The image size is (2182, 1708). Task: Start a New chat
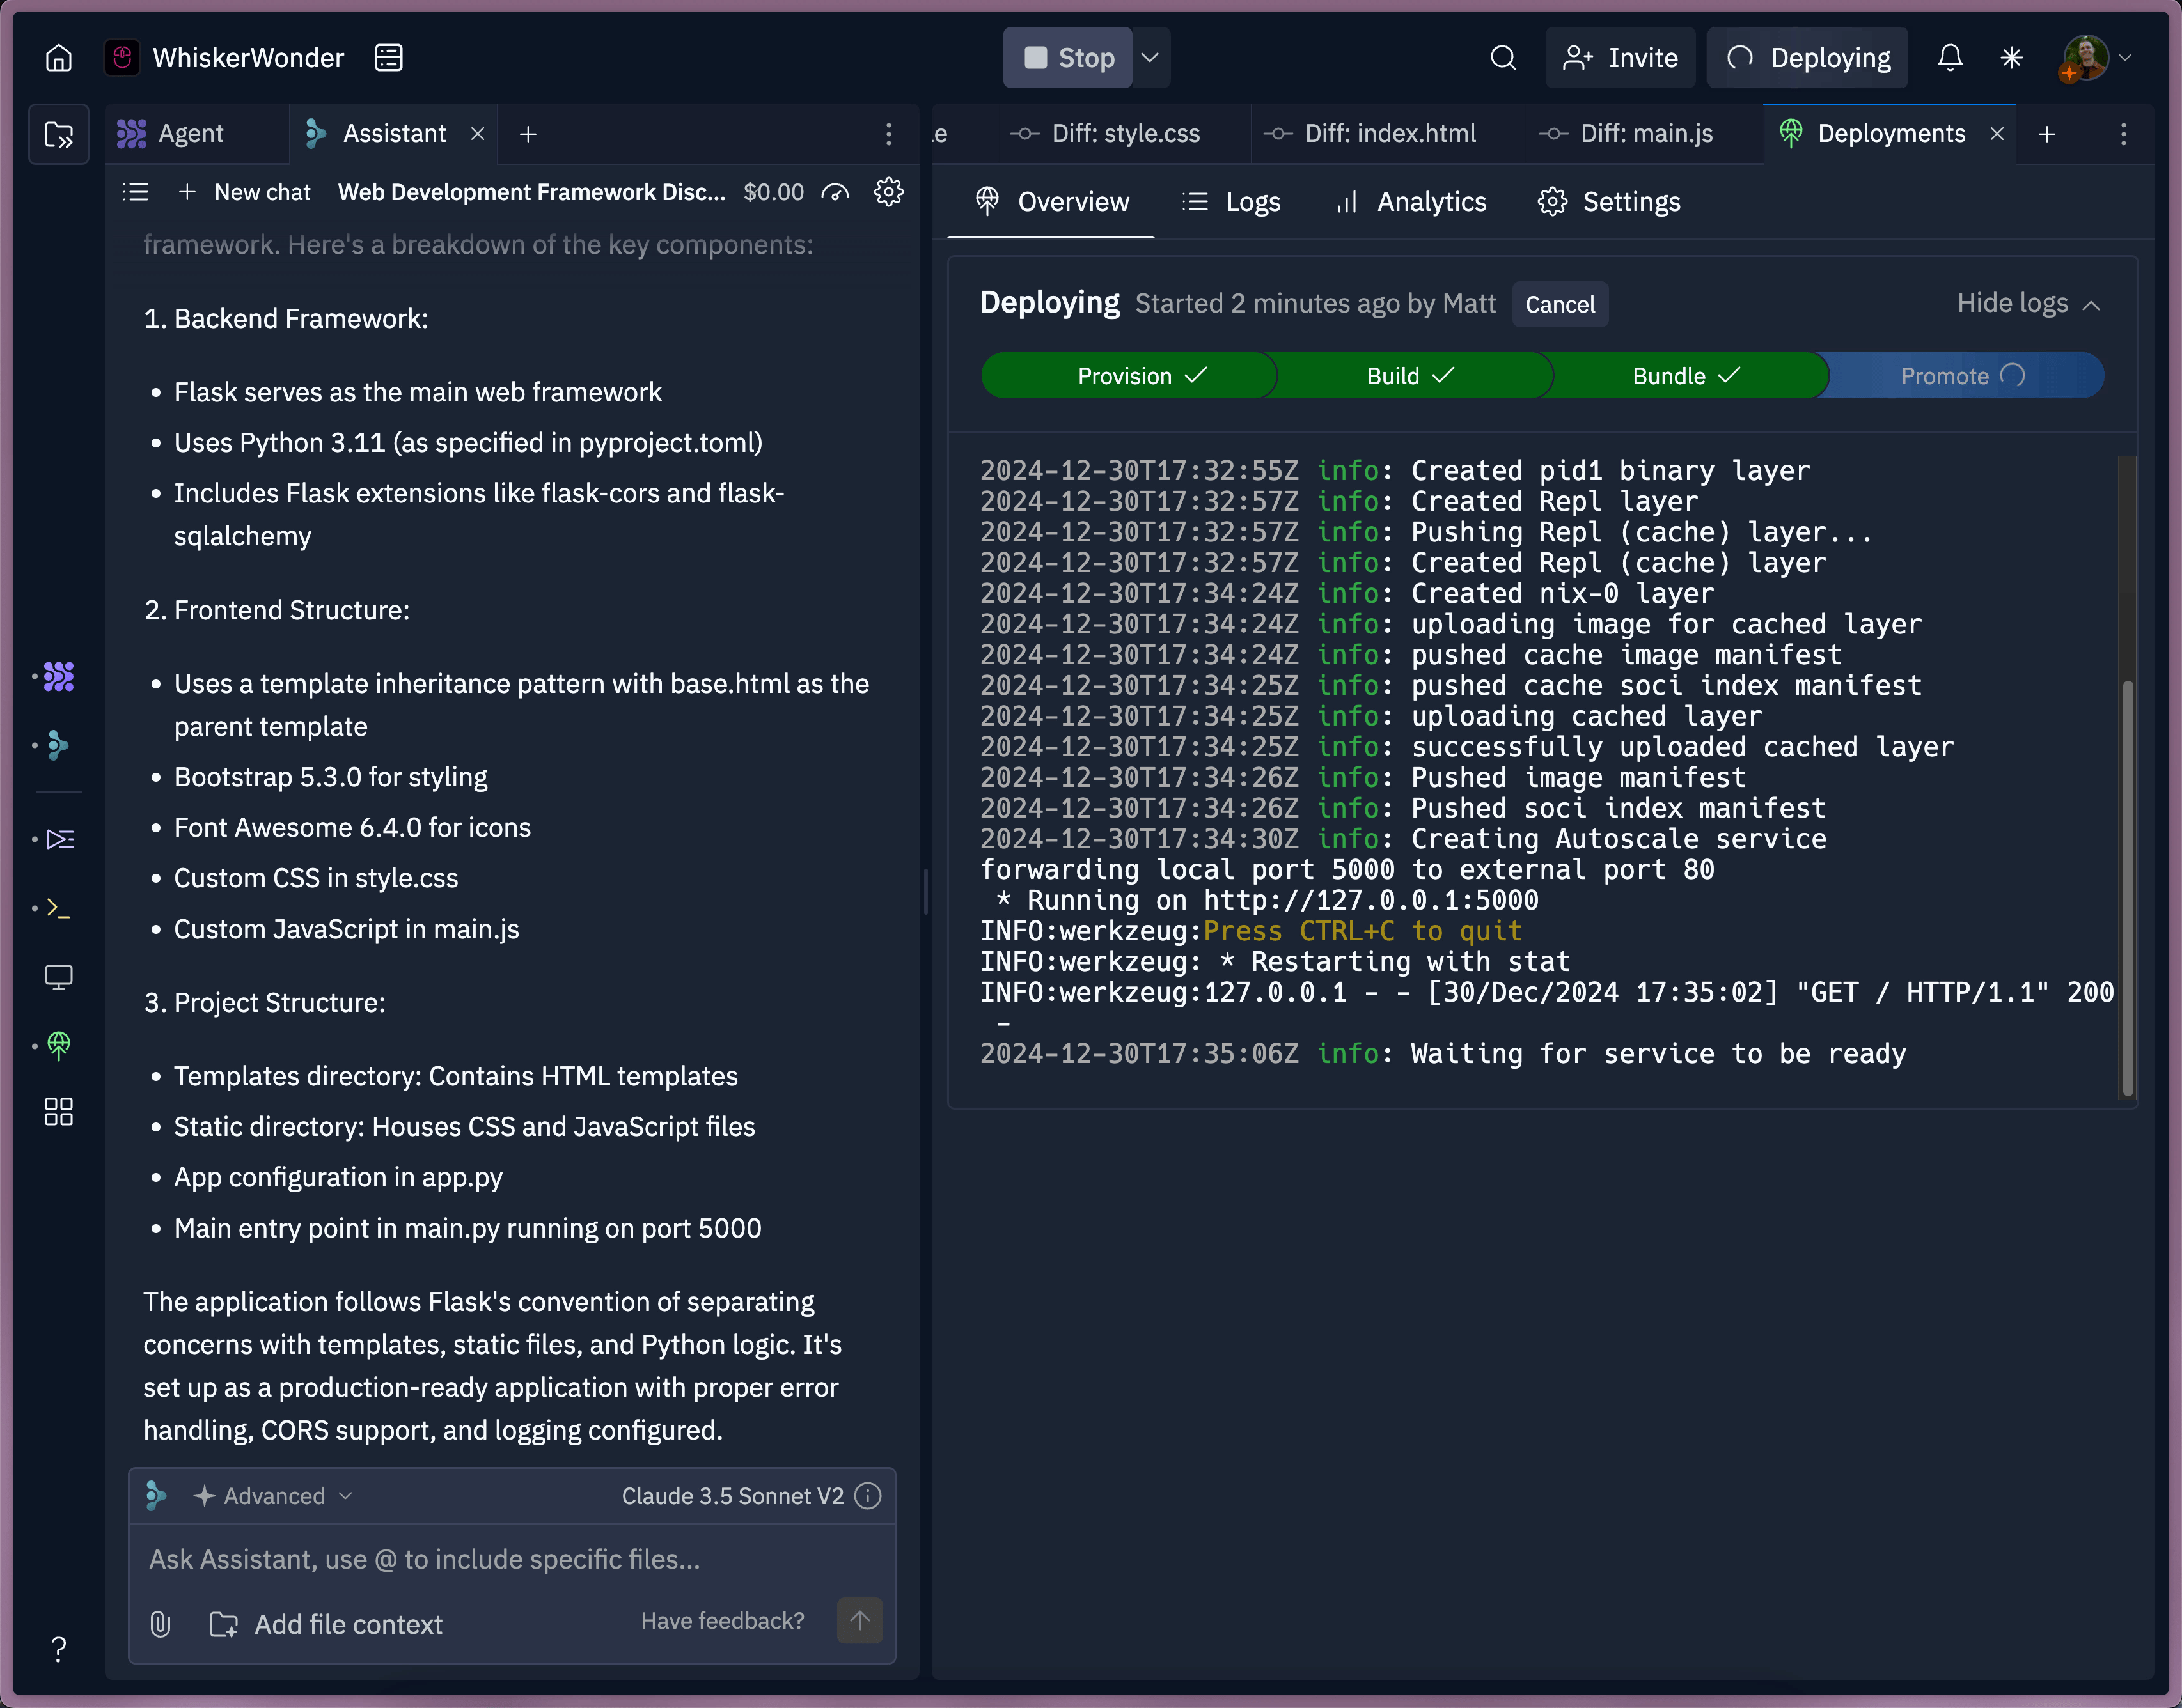244,192
